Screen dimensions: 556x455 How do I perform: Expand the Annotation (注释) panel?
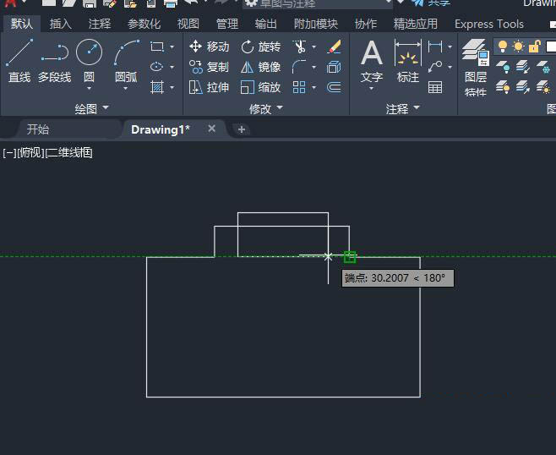(x=403, y=108)
